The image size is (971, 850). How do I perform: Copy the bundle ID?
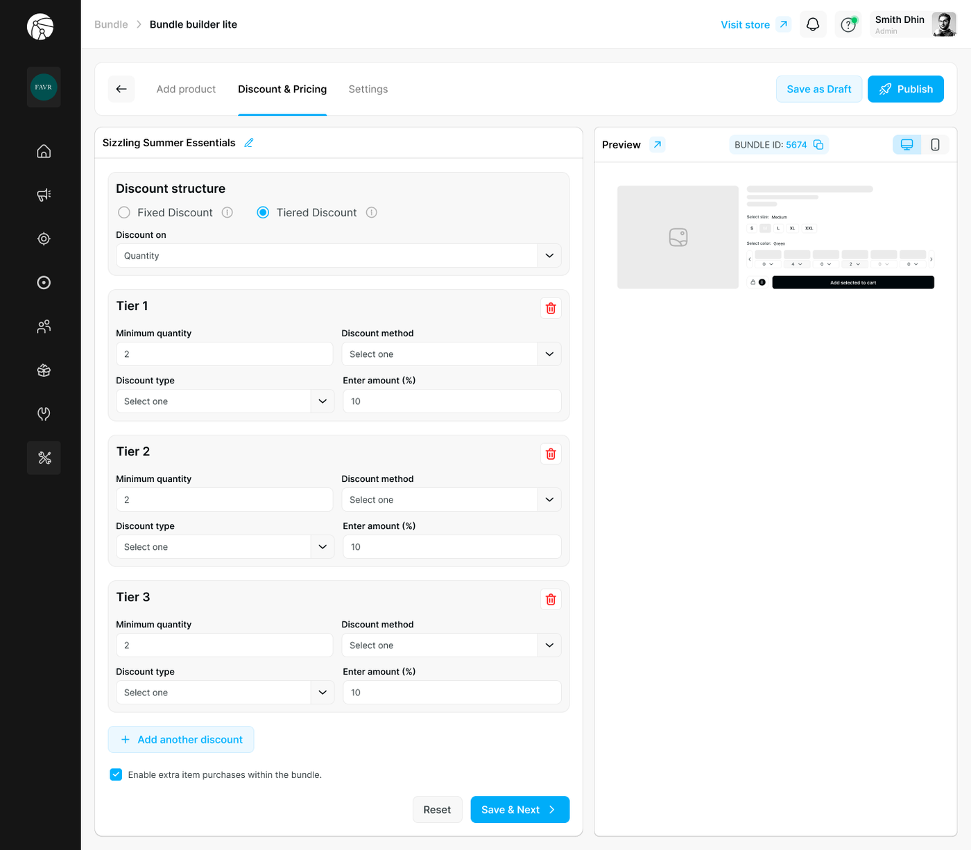(x=818, y=145)
